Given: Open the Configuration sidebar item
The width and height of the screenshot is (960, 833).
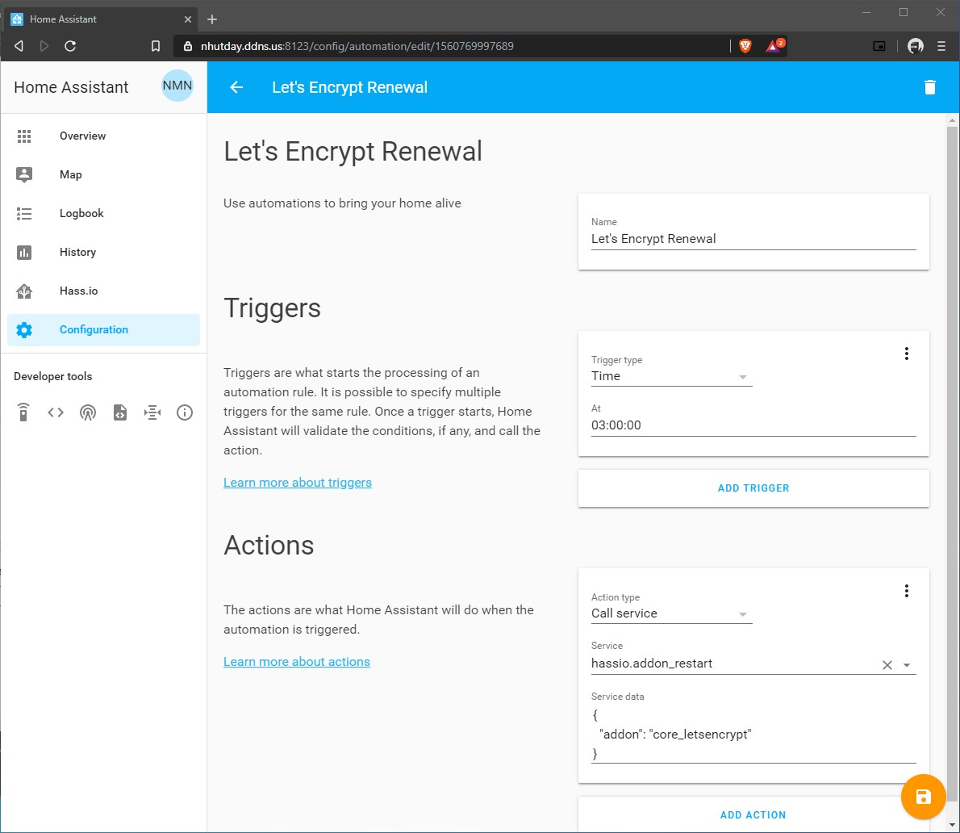Looking at the screenshot, I should pyautogui.click(x=103, y=329).
